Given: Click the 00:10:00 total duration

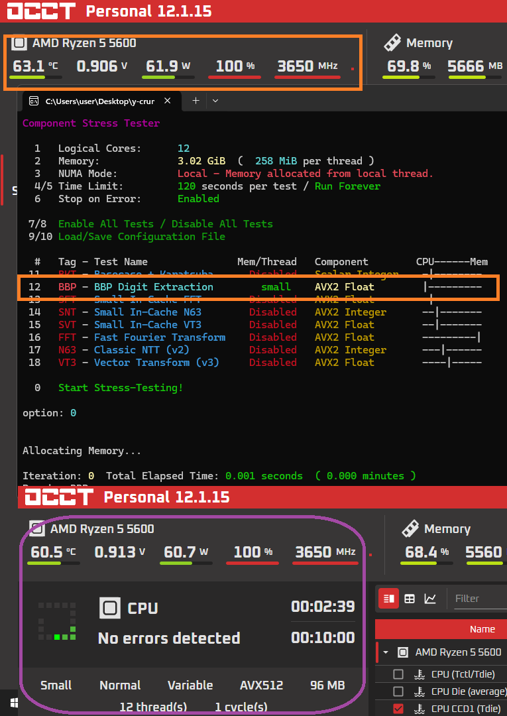Looking at the screenshot, I should tap(323, 637).
